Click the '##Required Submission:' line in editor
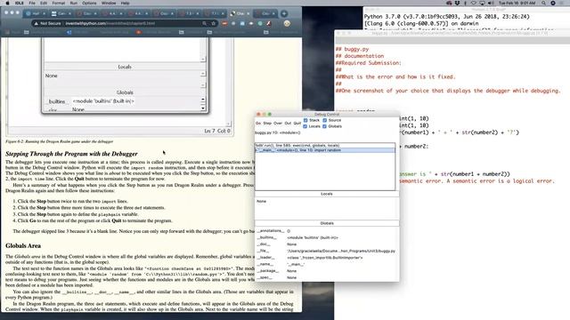Image resolution: width=570 pixels, height=320 pixels. point(368,63)
